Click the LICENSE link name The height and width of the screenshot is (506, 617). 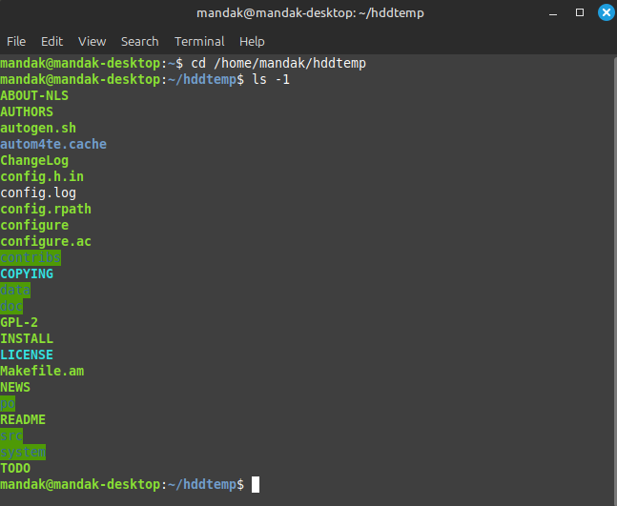click(x=27, y=354)
